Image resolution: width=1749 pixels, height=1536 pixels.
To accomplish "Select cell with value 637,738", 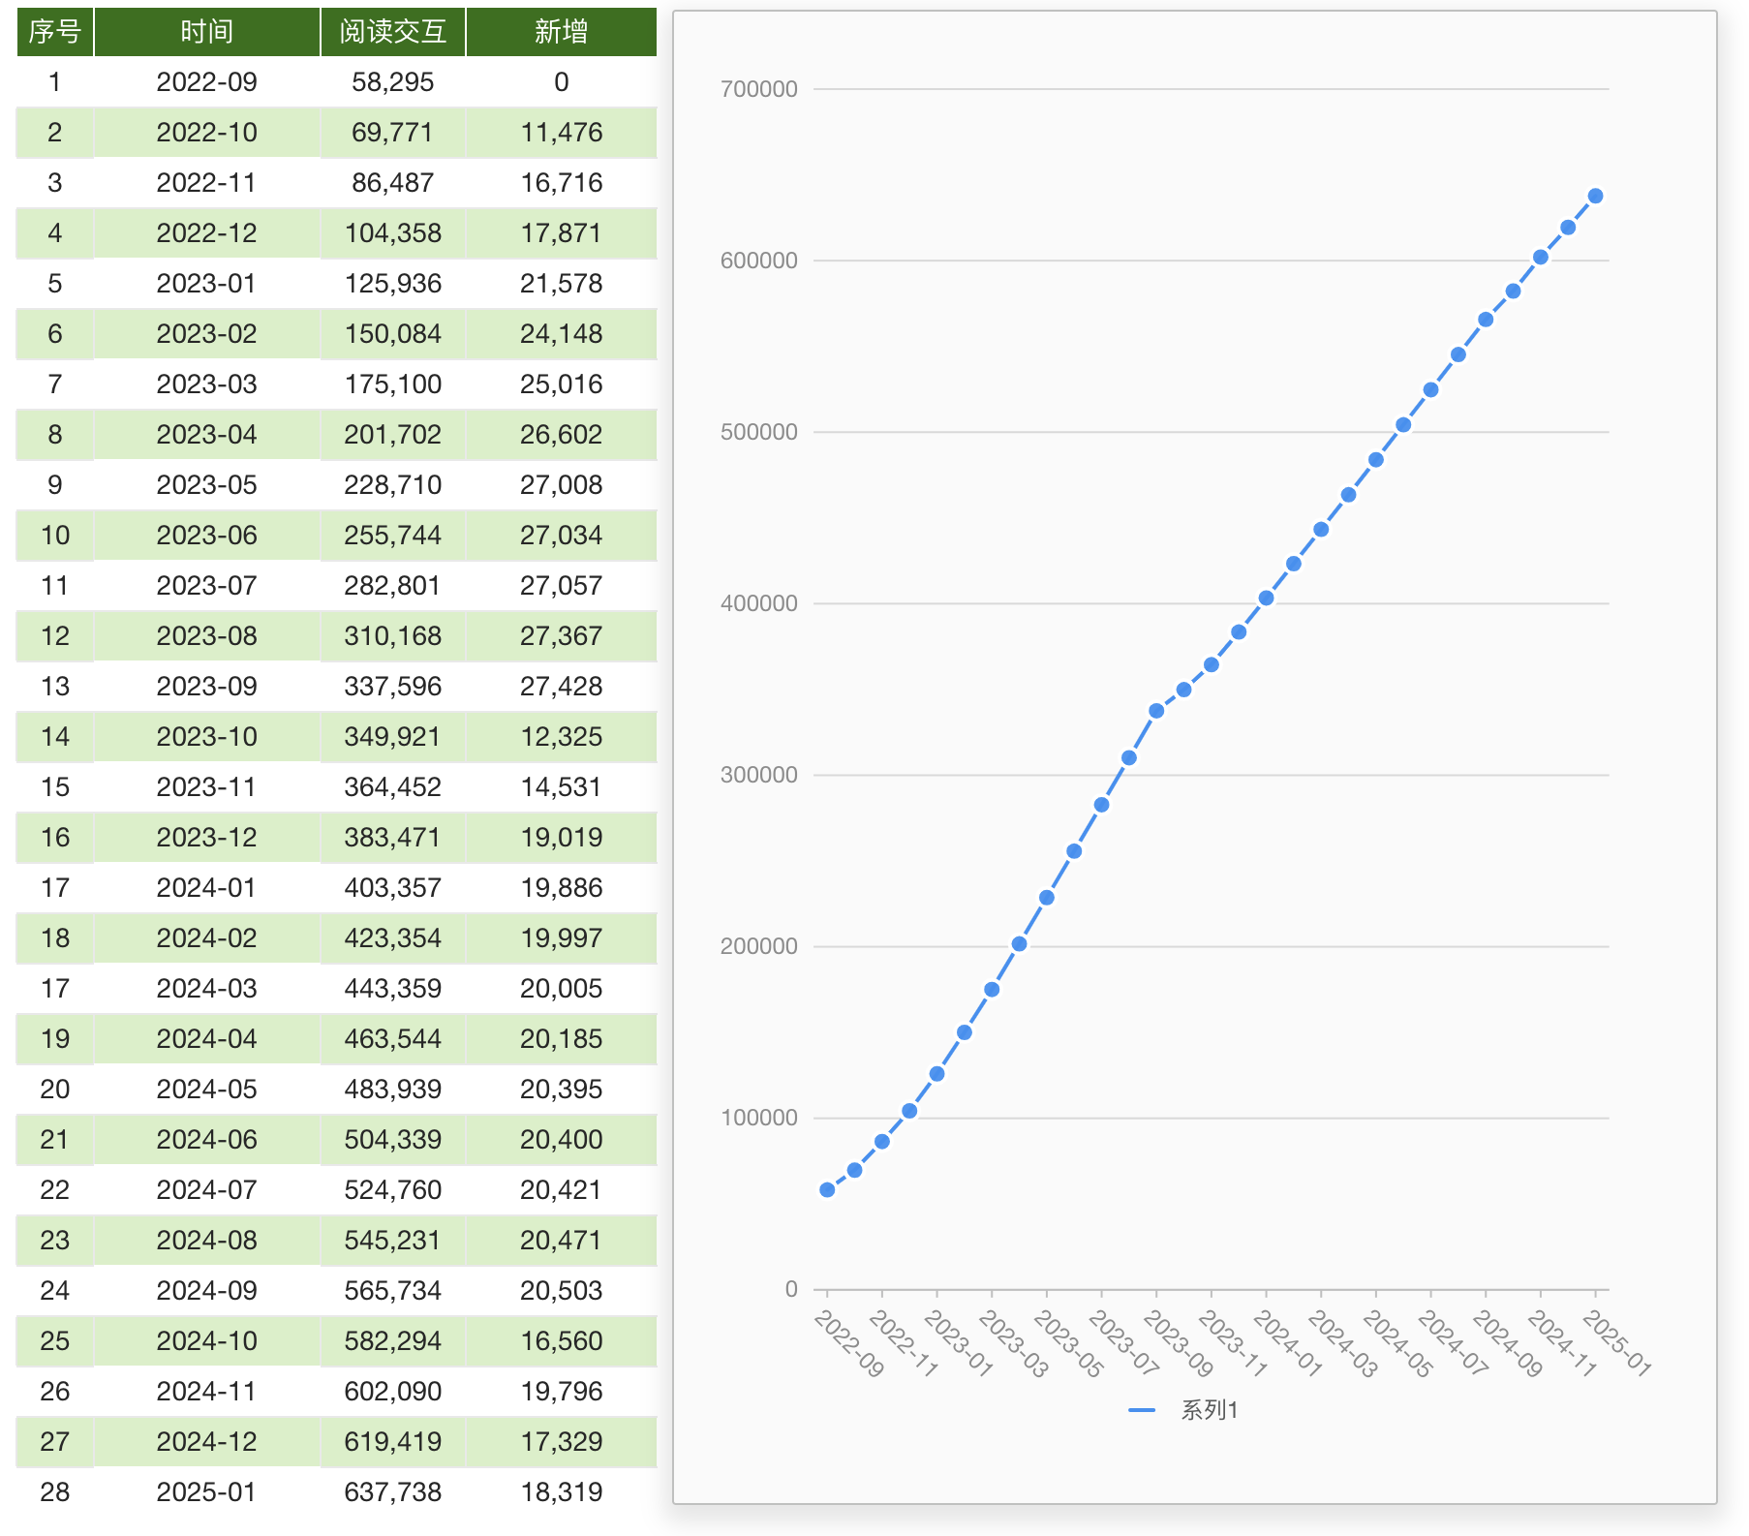I will click(393, 1492).
